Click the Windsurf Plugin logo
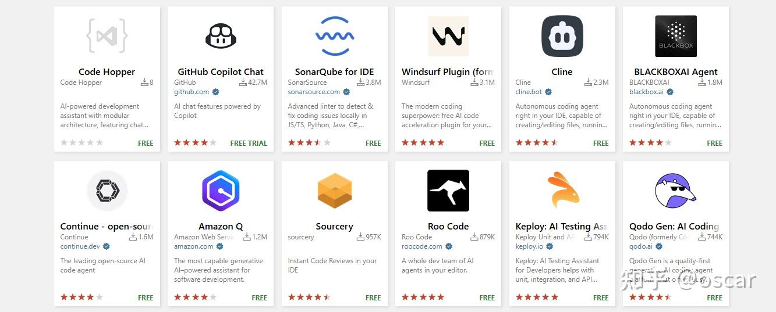Image resolution: width=776 pixels, height=312 pixels. click(x=448, y=36)
